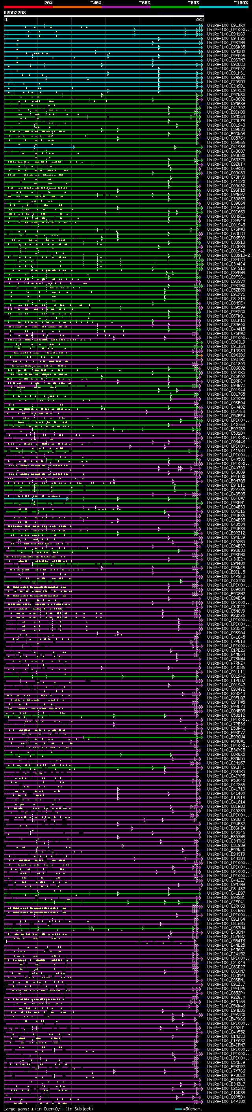The height and width of the screenshot is (1112, 252).
Task: Open hit UniRef100_Q9SK35
Action: coord(226,47)
